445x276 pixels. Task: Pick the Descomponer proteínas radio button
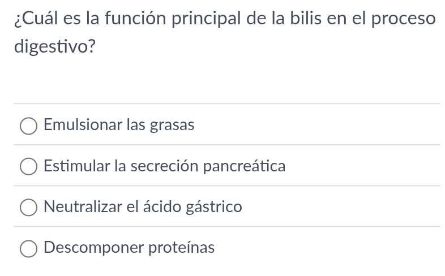coord(29,248)
